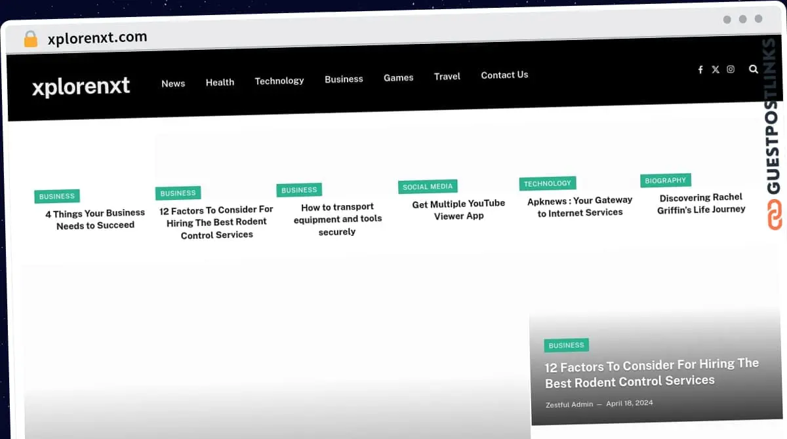Screen dimensions: 787x439
Task: Open the Games menu item
Action: point(398,77)
